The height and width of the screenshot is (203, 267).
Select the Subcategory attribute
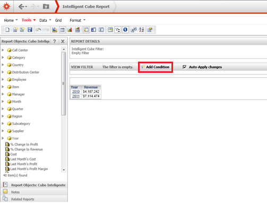(21, 123)
